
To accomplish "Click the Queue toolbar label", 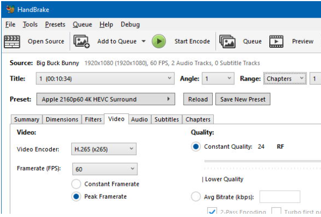I will tap(252, 41).
